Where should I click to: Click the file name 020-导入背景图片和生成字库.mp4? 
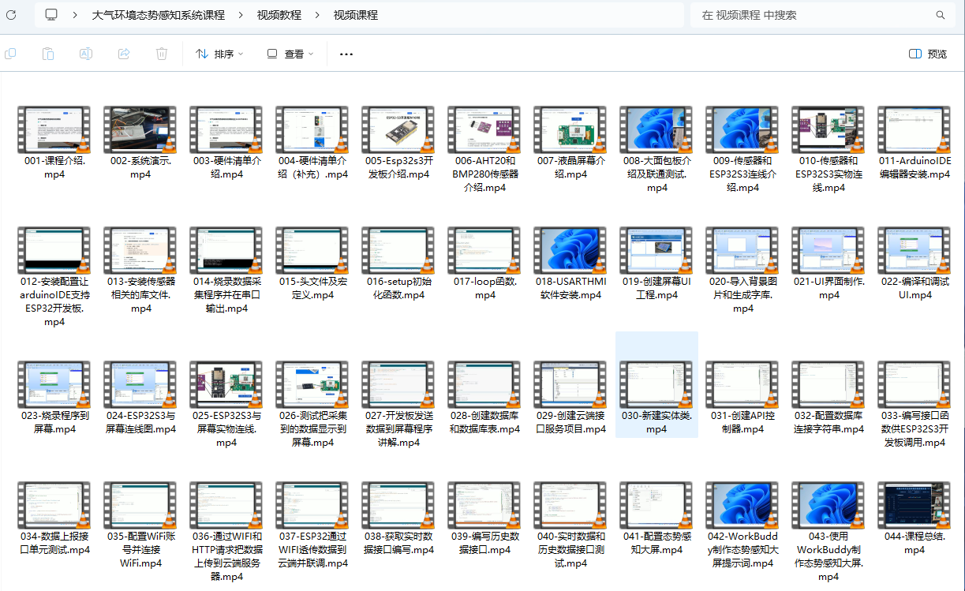[742, 295]
